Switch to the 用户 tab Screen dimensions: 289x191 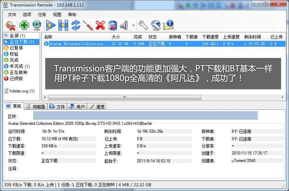(x=77, y=107)
